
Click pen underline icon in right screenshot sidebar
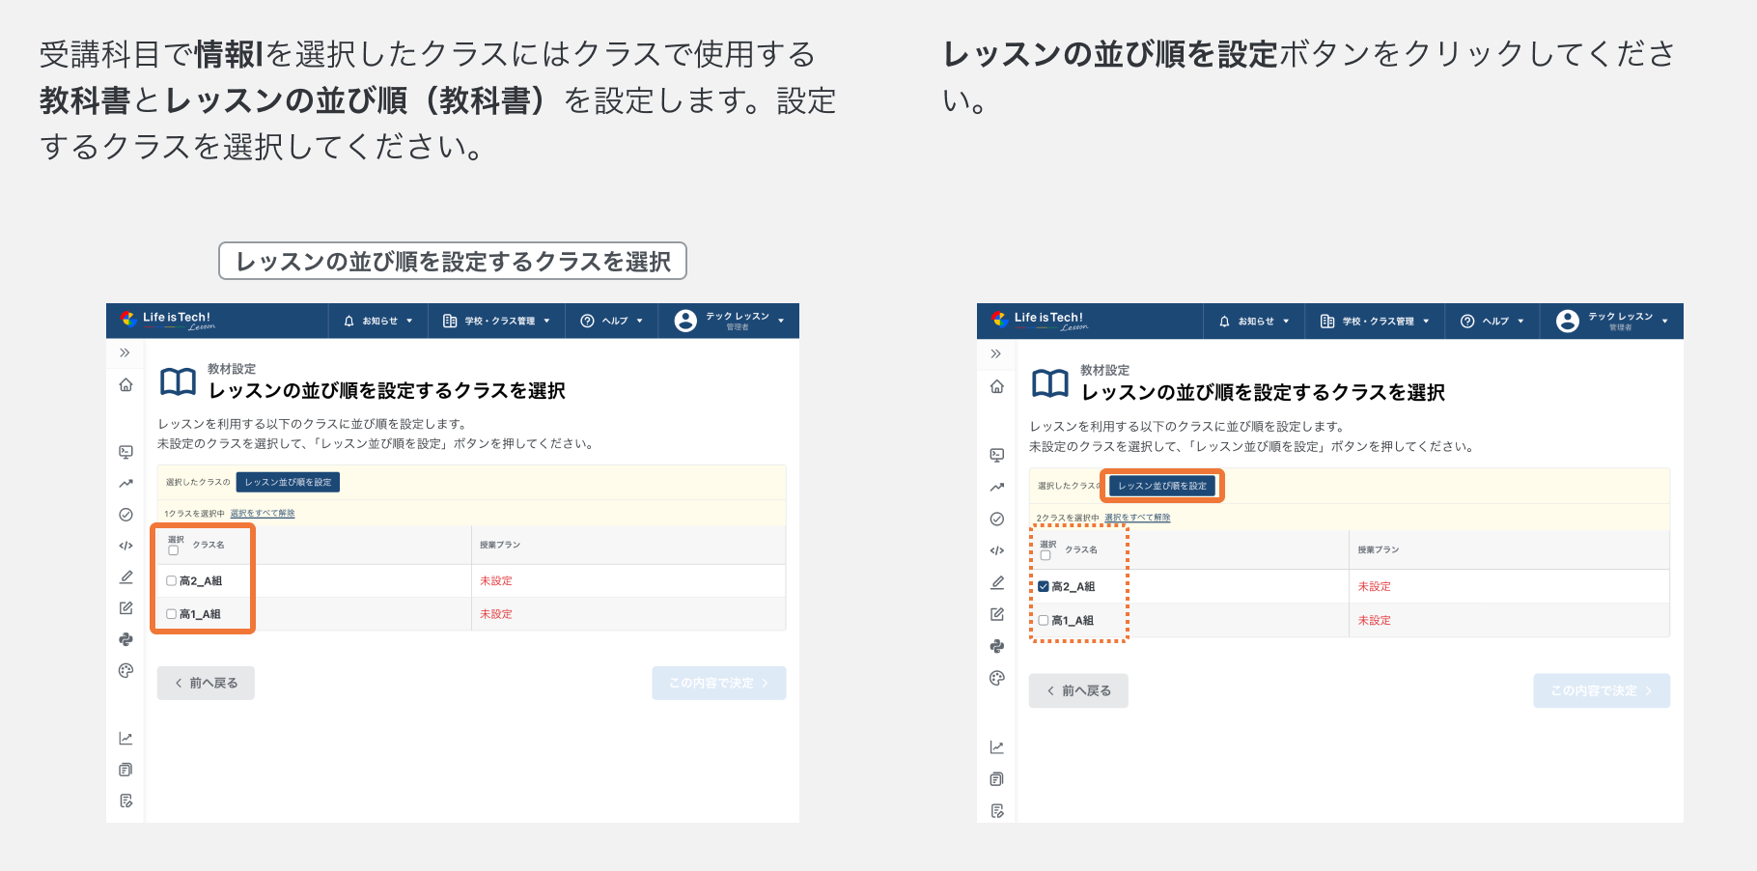click(997, 582)
